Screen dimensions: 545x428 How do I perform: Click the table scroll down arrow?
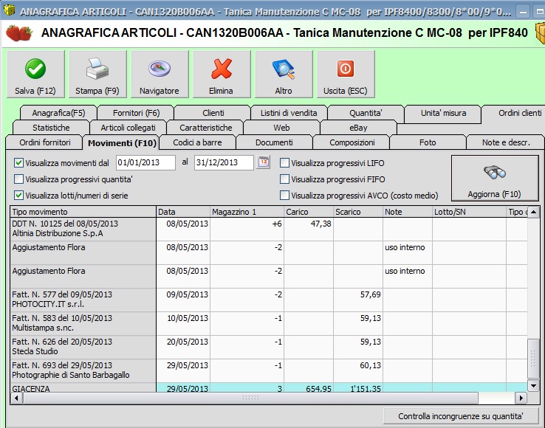(533, 385)
